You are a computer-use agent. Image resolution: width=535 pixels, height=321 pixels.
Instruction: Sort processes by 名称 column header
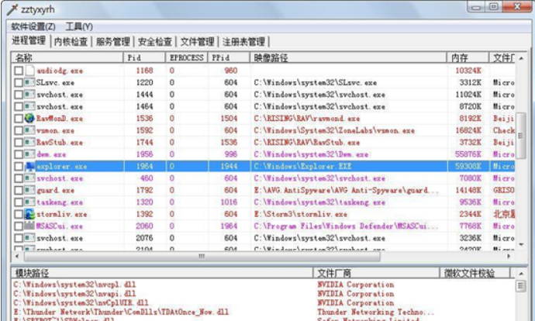[67, 57]
